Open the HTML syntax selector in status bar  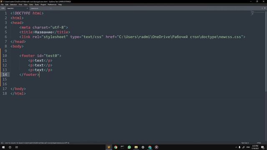(x=259, y=143)
